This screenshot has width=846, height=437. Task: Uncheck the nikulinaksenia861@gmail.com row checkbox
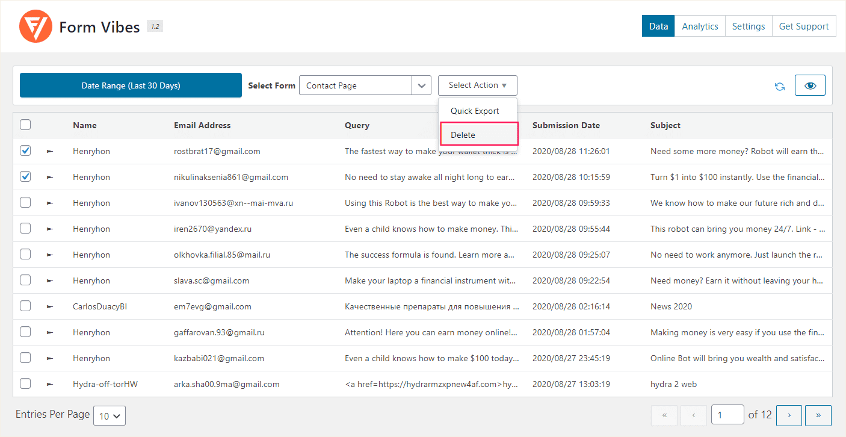pyautogui.click(x=25, y=177)
